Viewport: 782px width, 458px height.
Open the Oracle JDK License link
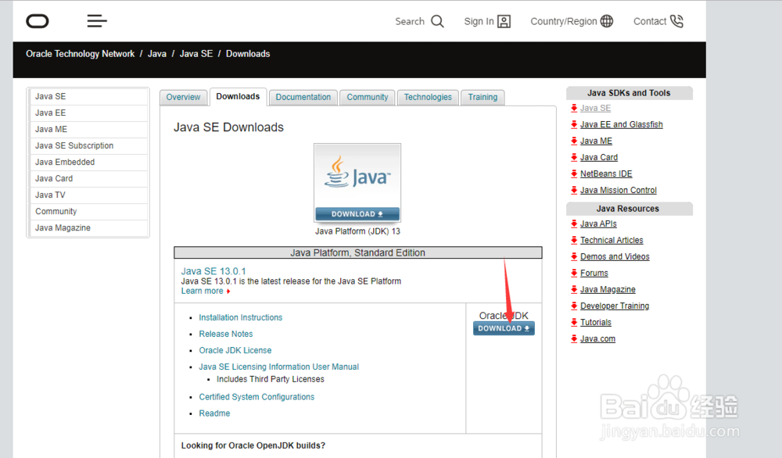point(235,350)
